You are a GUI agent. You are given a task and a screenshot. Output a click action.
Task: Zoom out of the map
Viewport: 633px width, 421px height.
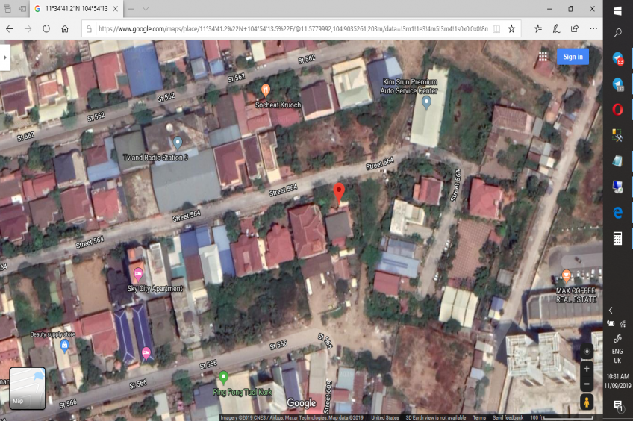[587, 384]
